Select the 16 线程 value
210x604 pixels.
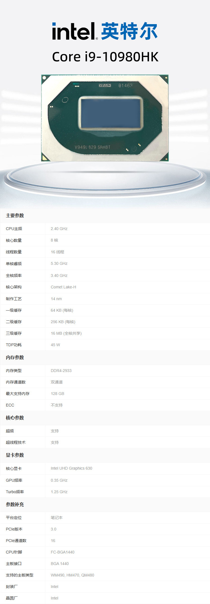coord(57,252)
